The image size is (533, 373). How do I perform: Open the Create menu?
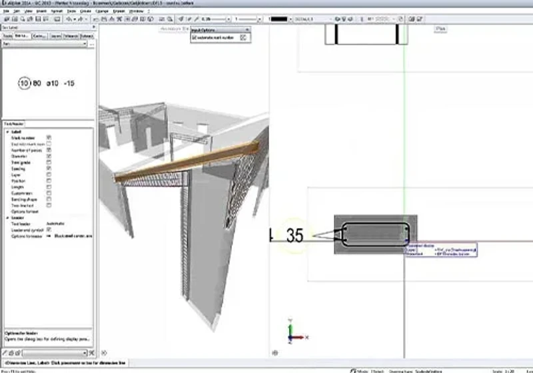(86, 11)
